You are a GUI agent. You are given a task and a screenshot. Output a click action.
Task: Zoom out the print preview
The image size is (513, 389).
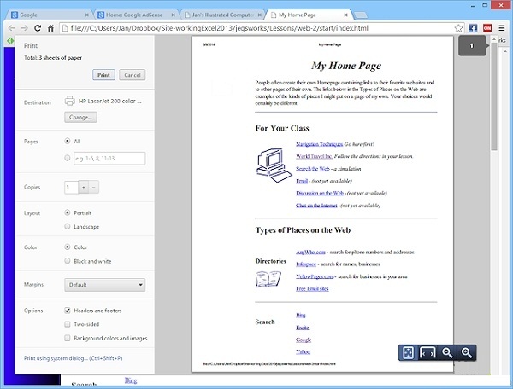[447, 352]
